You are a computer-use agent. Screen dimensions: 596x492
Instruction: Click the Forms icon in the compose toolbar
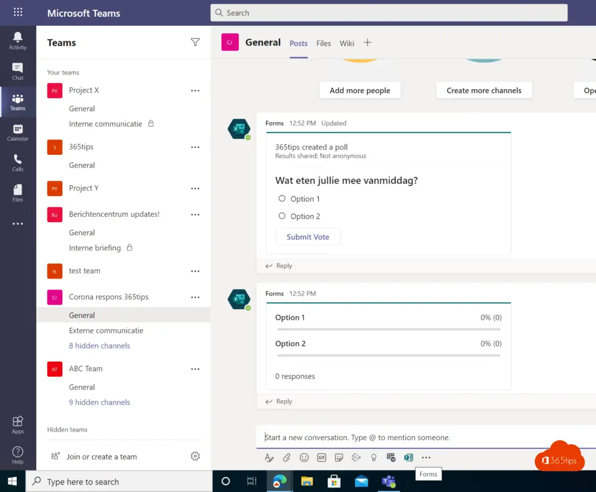[x=409, y=458]
